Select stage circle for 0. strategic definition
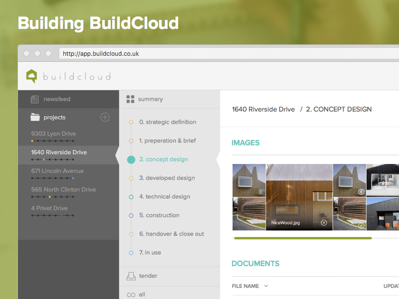The image size is (399, 299). click(131, 122)
